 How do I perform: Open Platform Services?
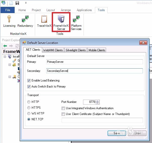tap(76, 23)
